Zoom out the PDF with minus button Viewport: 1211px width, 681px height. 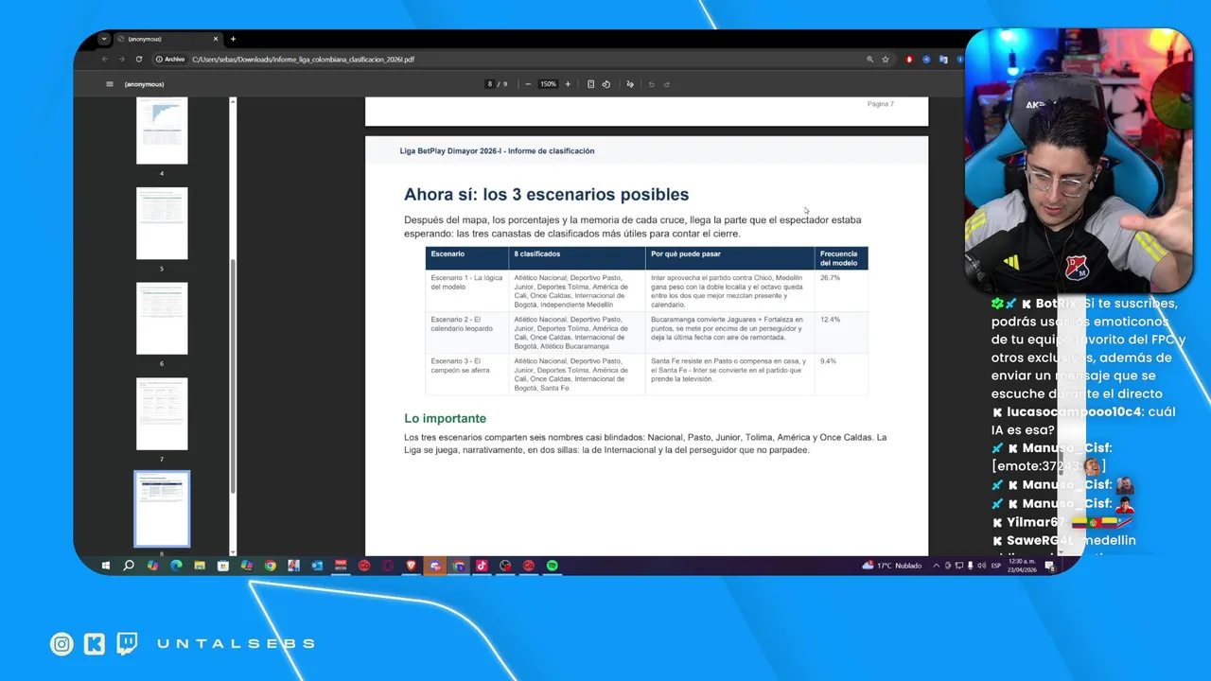pyautogui.click(x=528, y=84)
